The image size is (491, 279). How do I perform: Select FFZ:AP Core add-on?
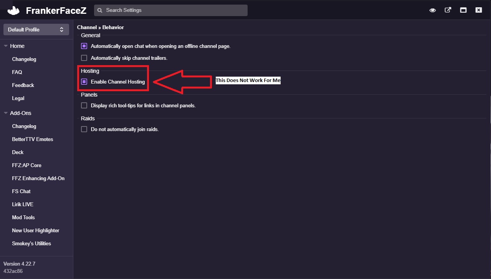[x=26, y=165]
